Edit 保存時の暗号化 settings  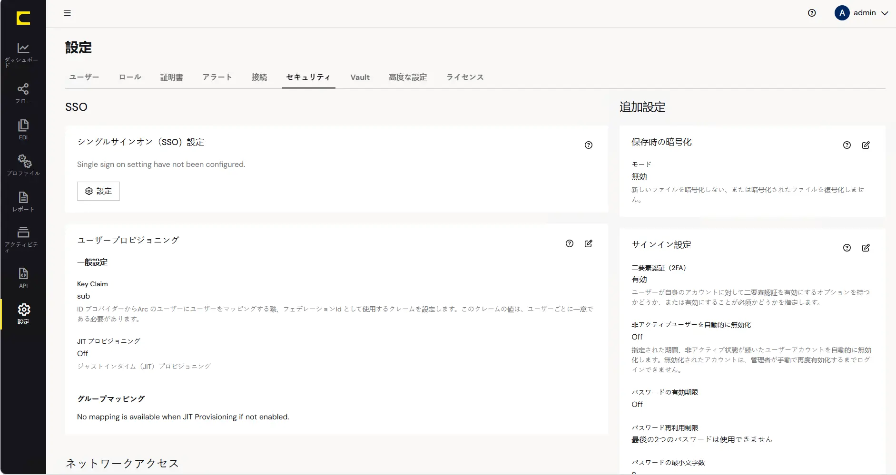[x=866, y=145]
